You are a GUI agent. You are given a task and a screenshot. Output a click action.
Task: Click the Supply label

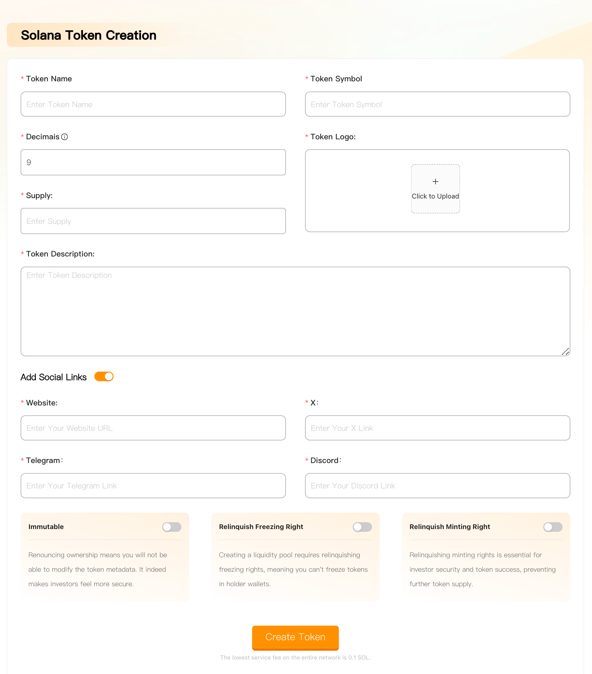[39, 196]
